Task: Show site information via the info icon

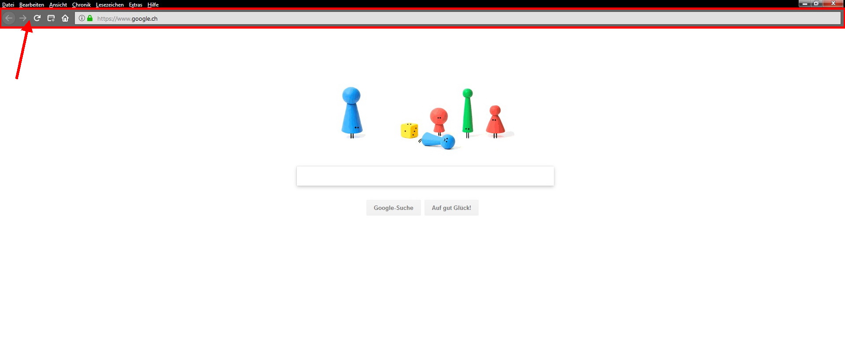Action: [x=82, y=18]
